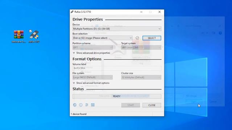The height and width of the screenshot is (130, 232).
Task: Click the Rufus title bar app icon
Action: 72,12
